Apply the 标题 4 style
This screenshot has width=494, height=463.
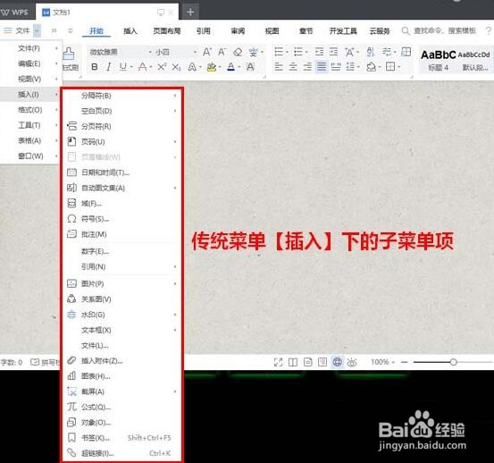coord(439,60)
